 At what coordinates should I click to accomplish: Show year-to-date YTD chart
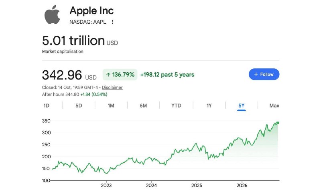coord(176,106)
